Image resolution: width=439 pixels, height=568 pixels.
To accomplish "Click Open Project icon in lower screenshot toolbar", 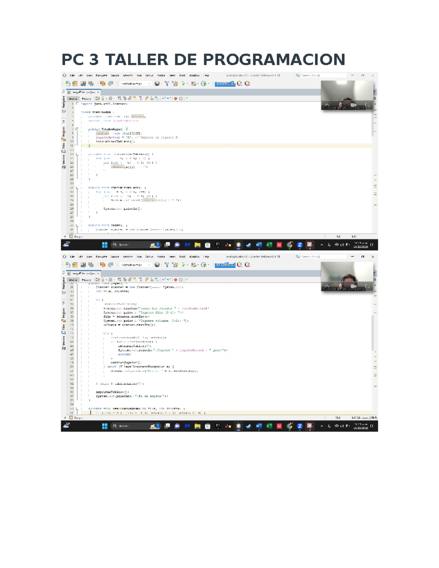I will pyautogui.click(x=83, y=265).
